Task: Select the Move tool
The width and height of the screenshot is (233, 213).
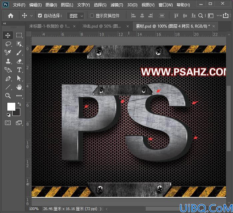Action: [8, 35]
